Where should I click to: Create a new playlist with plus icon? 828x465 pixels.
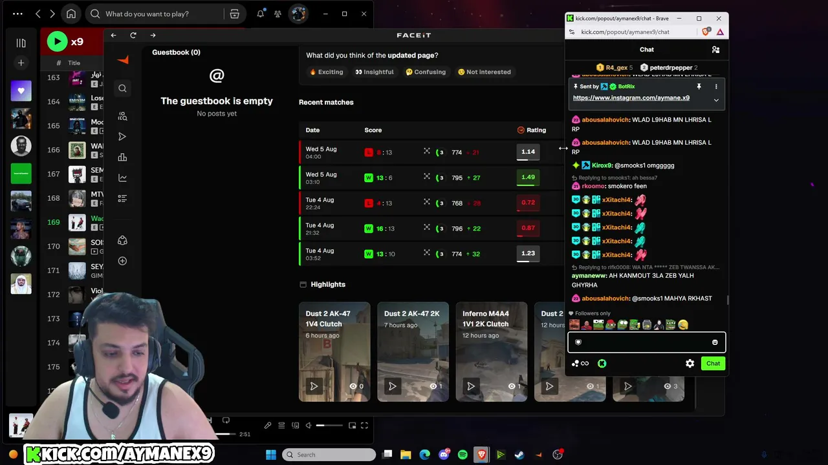(21, 63)
